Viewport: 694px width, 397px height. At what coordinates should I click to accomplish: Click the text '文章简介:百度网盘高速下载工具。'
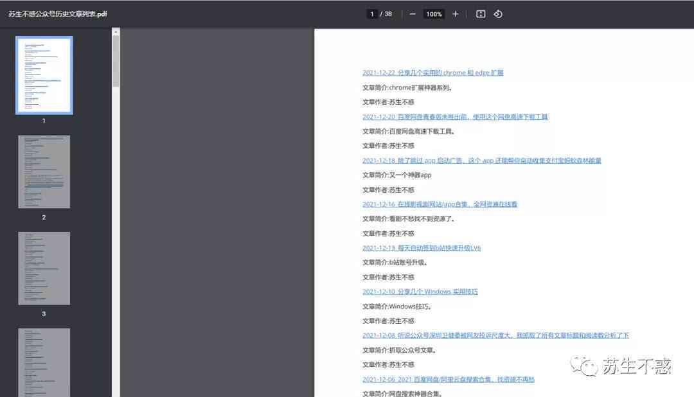[x=409, y=132]
